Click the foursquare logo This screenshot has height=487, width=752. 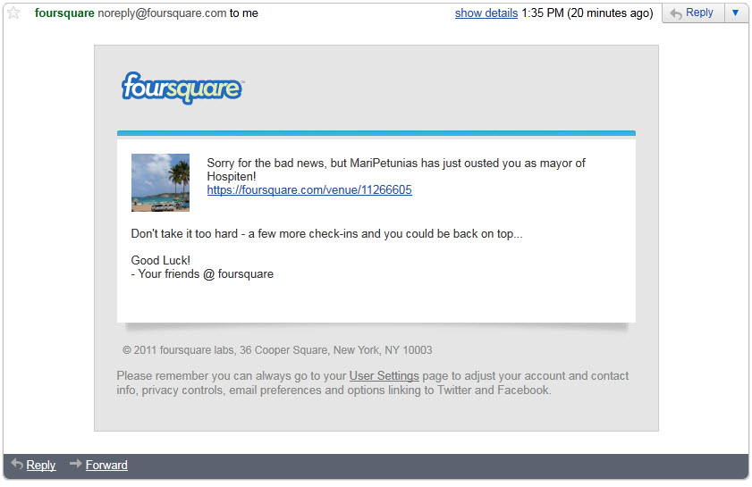click(x=182, y=88)
